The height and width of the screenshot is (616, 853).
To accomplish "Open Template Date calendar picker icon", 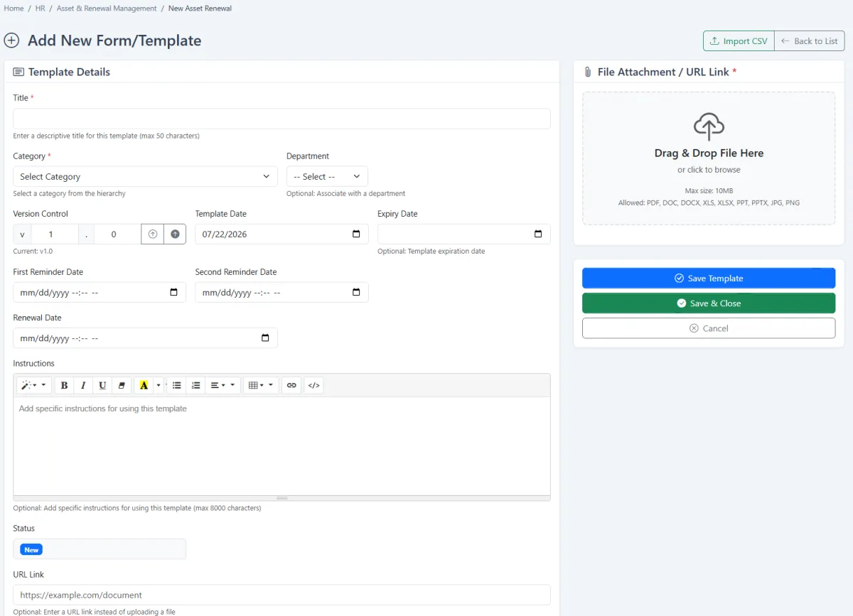I will [x=356, y=234].
